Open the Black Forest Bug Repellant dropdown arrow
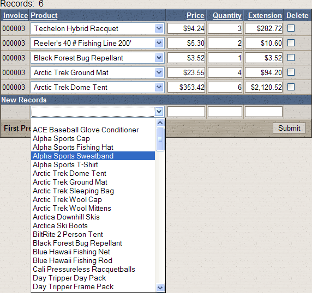The image size is (312, 293). [159, 58]
